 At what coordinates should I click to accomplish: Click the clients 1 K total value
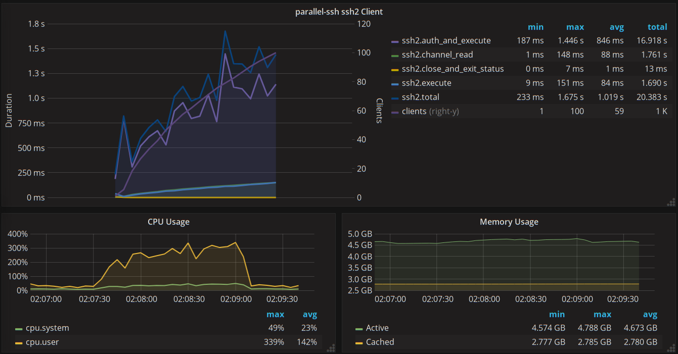tap(661, 111)
